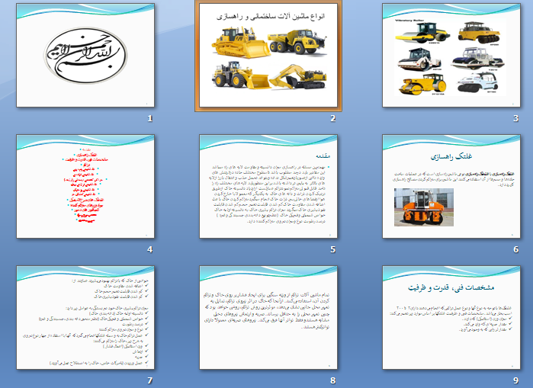The width and height of the screenshot is (533, 388).
Task: Click the slide number 5 label
Action: click(333, 249)
